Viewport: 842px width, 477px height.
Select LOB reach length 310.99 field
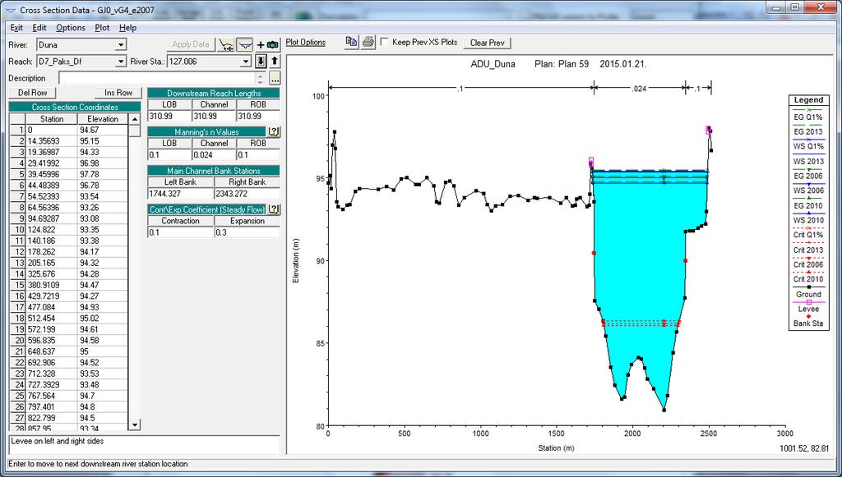[169, 116]
